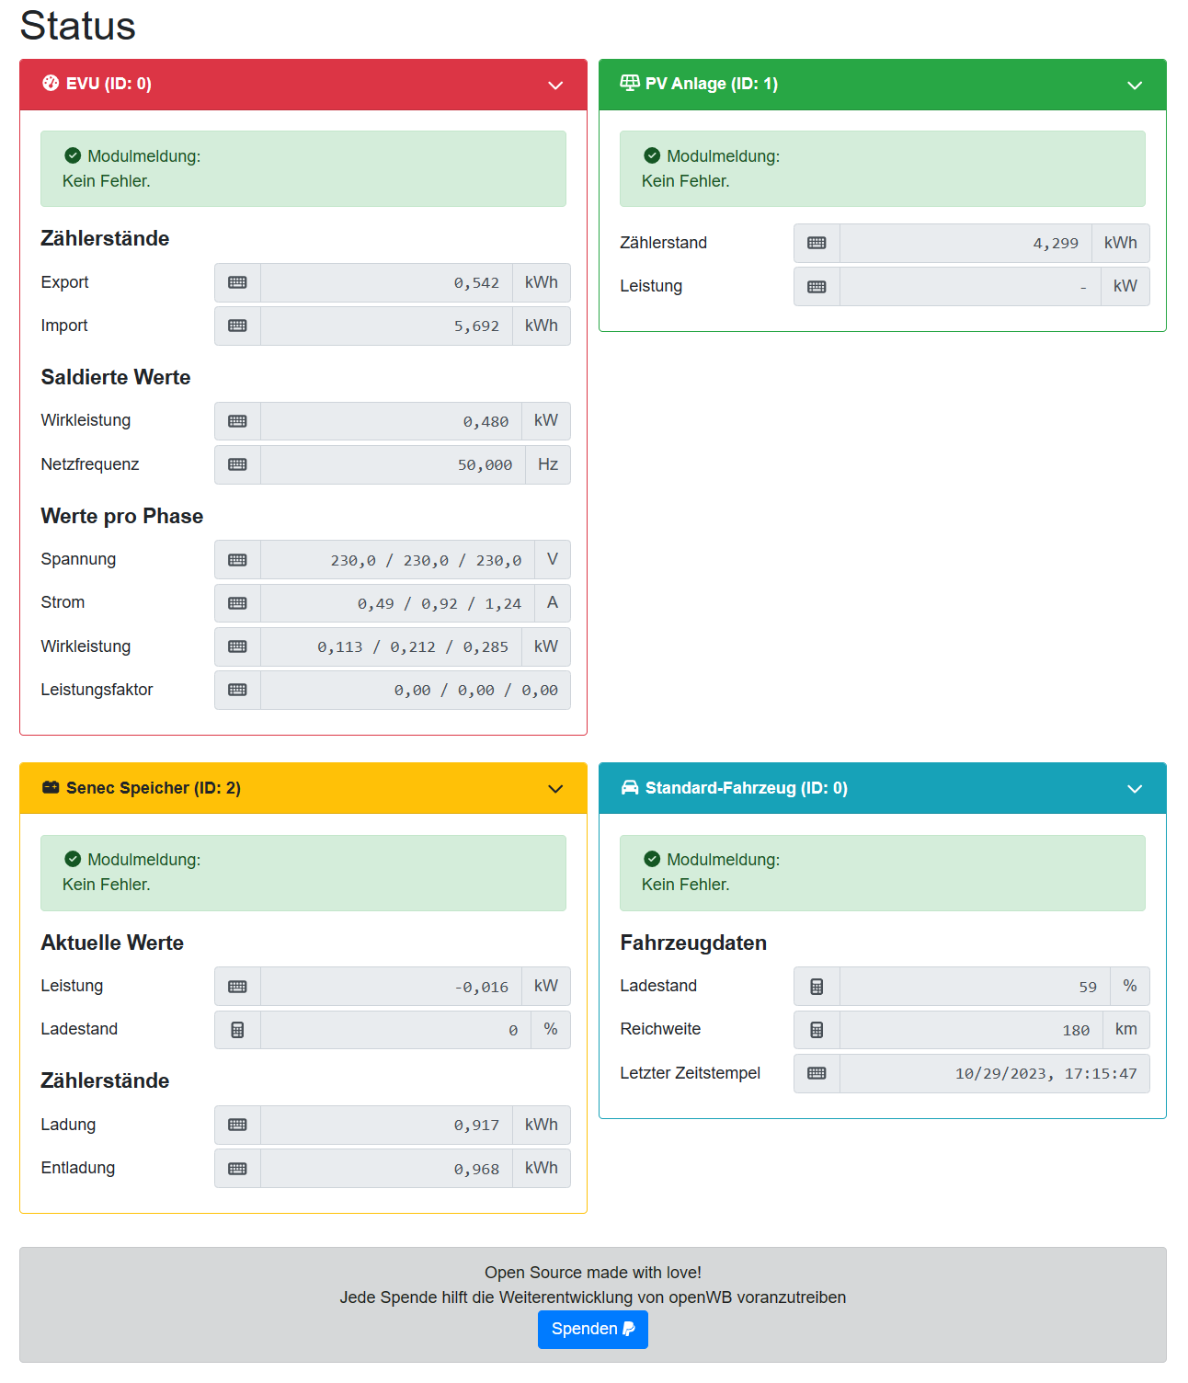Click the EVU meter gauge icon
The image size is (1188, 1383).
tap(51, 84)
